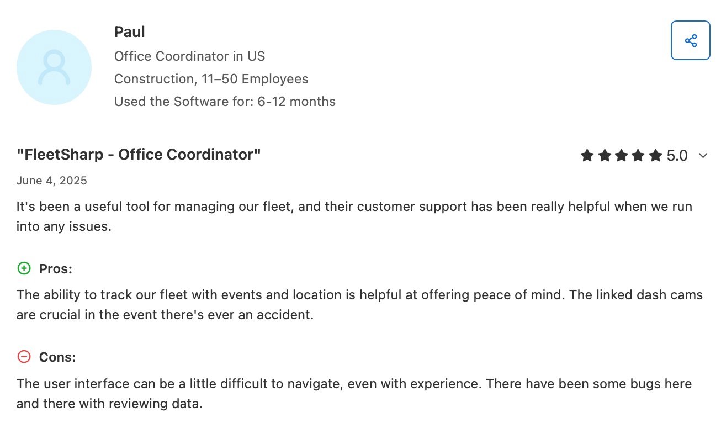Image resolution: width=721 pixels, height=423 pixels.
Task: Click the fifth star in the rating
Action: coord(655,156)
